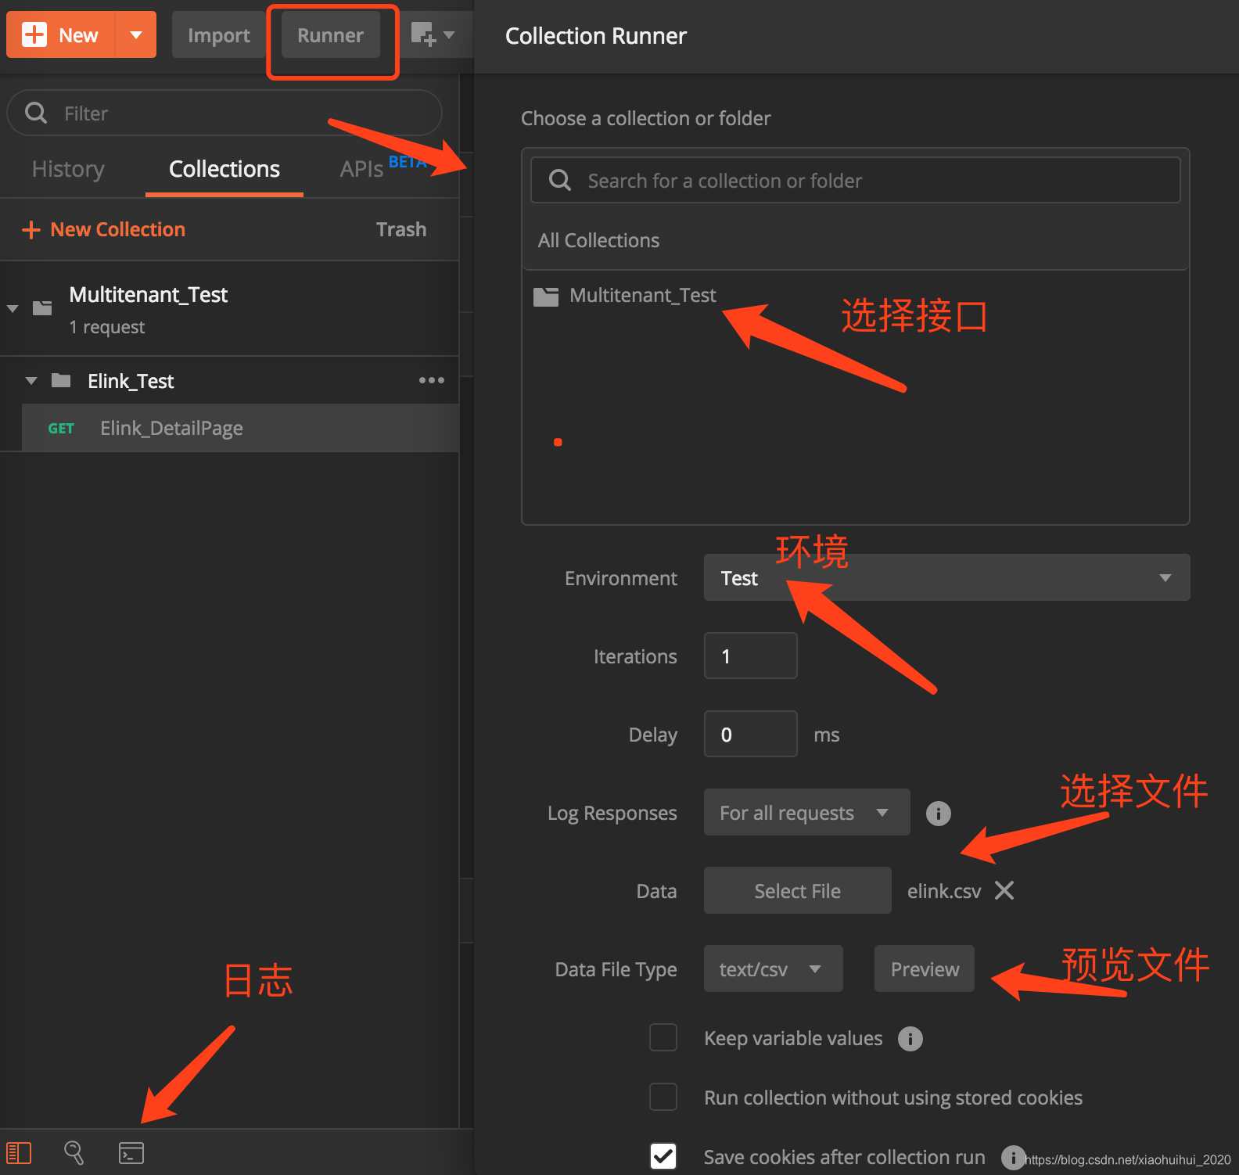This screenshot has height=1175, width=1239.
Task: Click the New Collection link
Action: click(x=117, y=229)
